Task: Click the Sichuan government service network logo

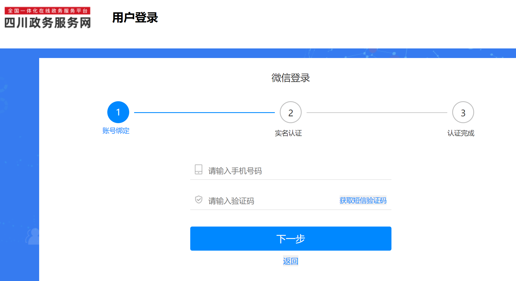Action: pyautogui.click(x=47, y=18)
